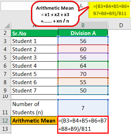This screenshot has height=134, width=131.
Task: Click the yellow formula bar text
Action: point(110,10)
